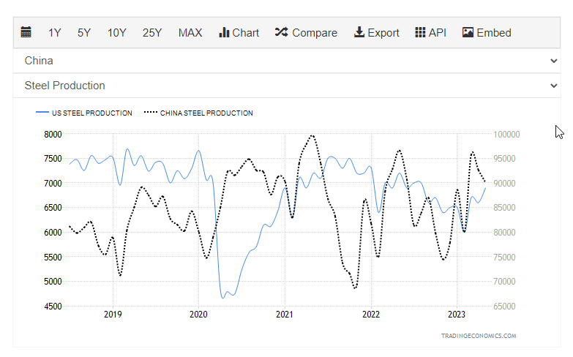Select the 5Y time range
Viewport: 573px width, 357px height.
(x=84, y=32)
